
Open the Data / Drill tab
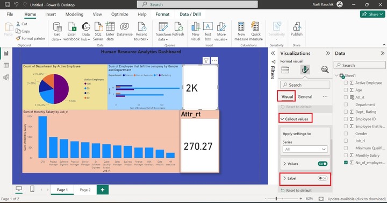[190, 15]
